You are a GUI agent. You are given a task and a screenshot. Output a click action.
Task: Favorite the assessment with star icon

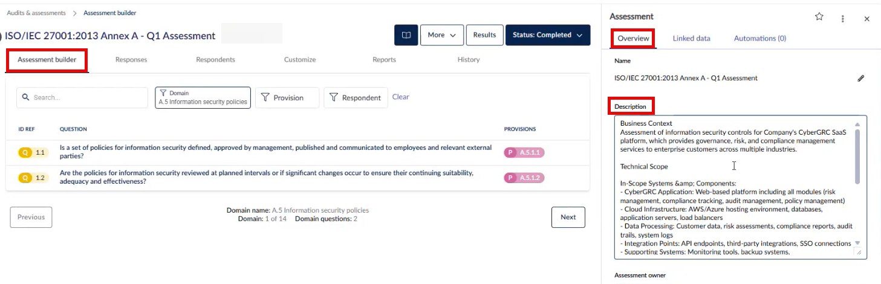[x=819, y=17]
